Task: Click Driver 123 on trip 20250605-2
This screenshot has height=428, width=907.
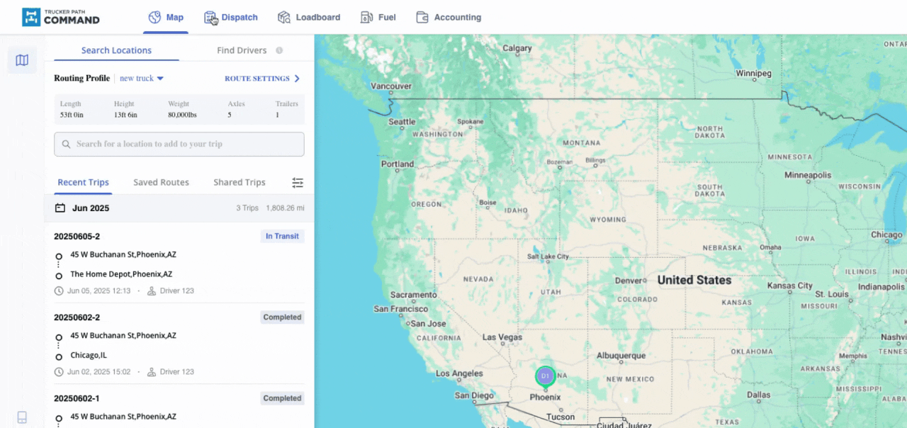Action: click(176, 291)
